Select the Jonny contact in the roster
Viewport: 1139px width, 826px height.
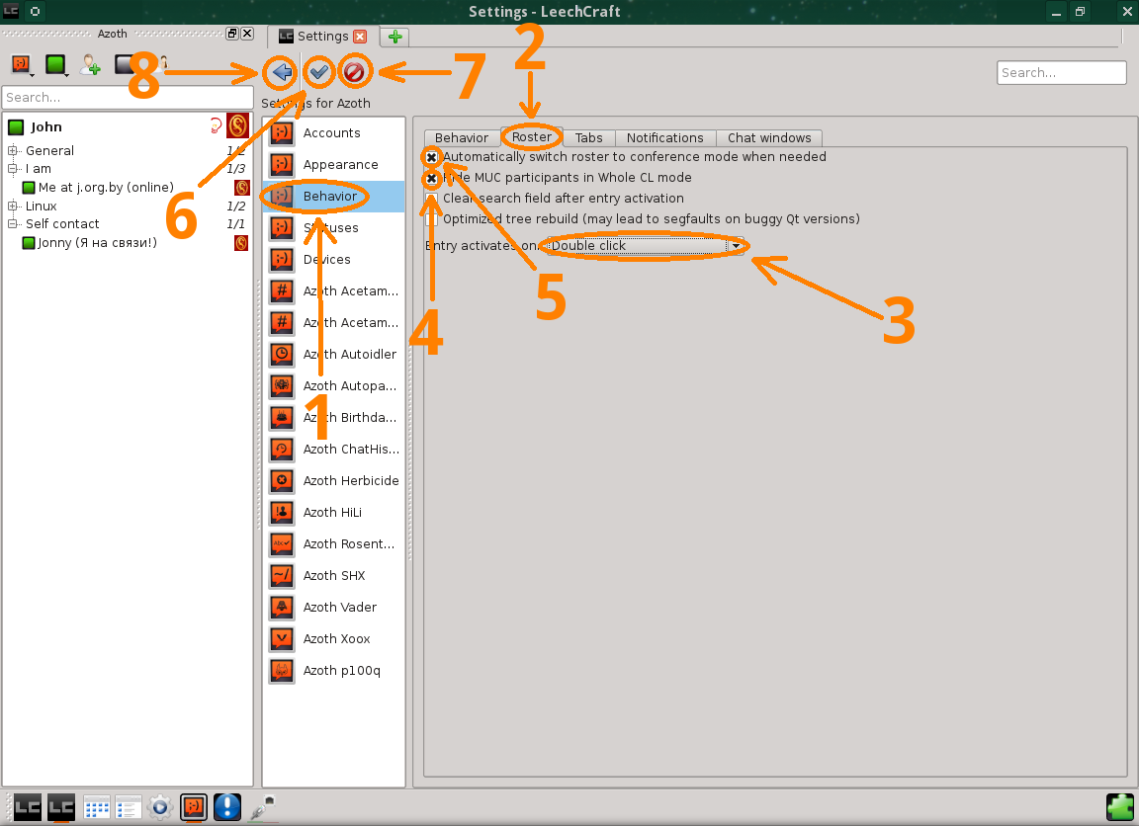(97, 242)
